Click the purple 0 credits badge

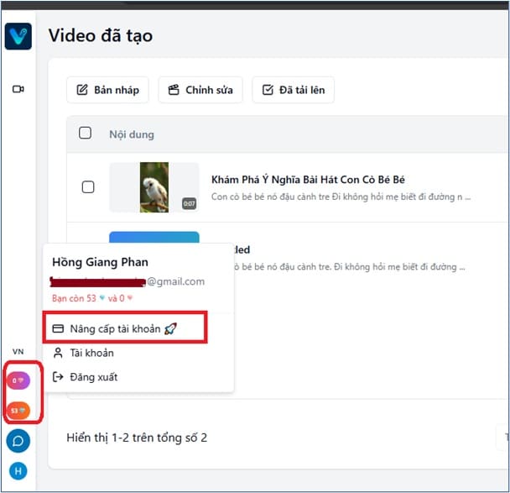[x=18, y=380]
